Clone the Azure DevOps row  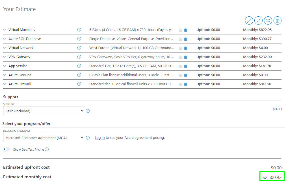pos(180,75)
